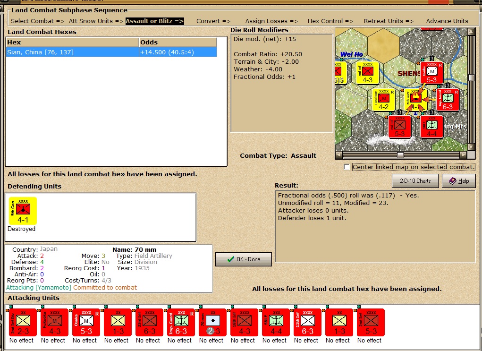Click the Imp. Guard 6-3 counter on map
482x351 pixels.
point(448,100)
